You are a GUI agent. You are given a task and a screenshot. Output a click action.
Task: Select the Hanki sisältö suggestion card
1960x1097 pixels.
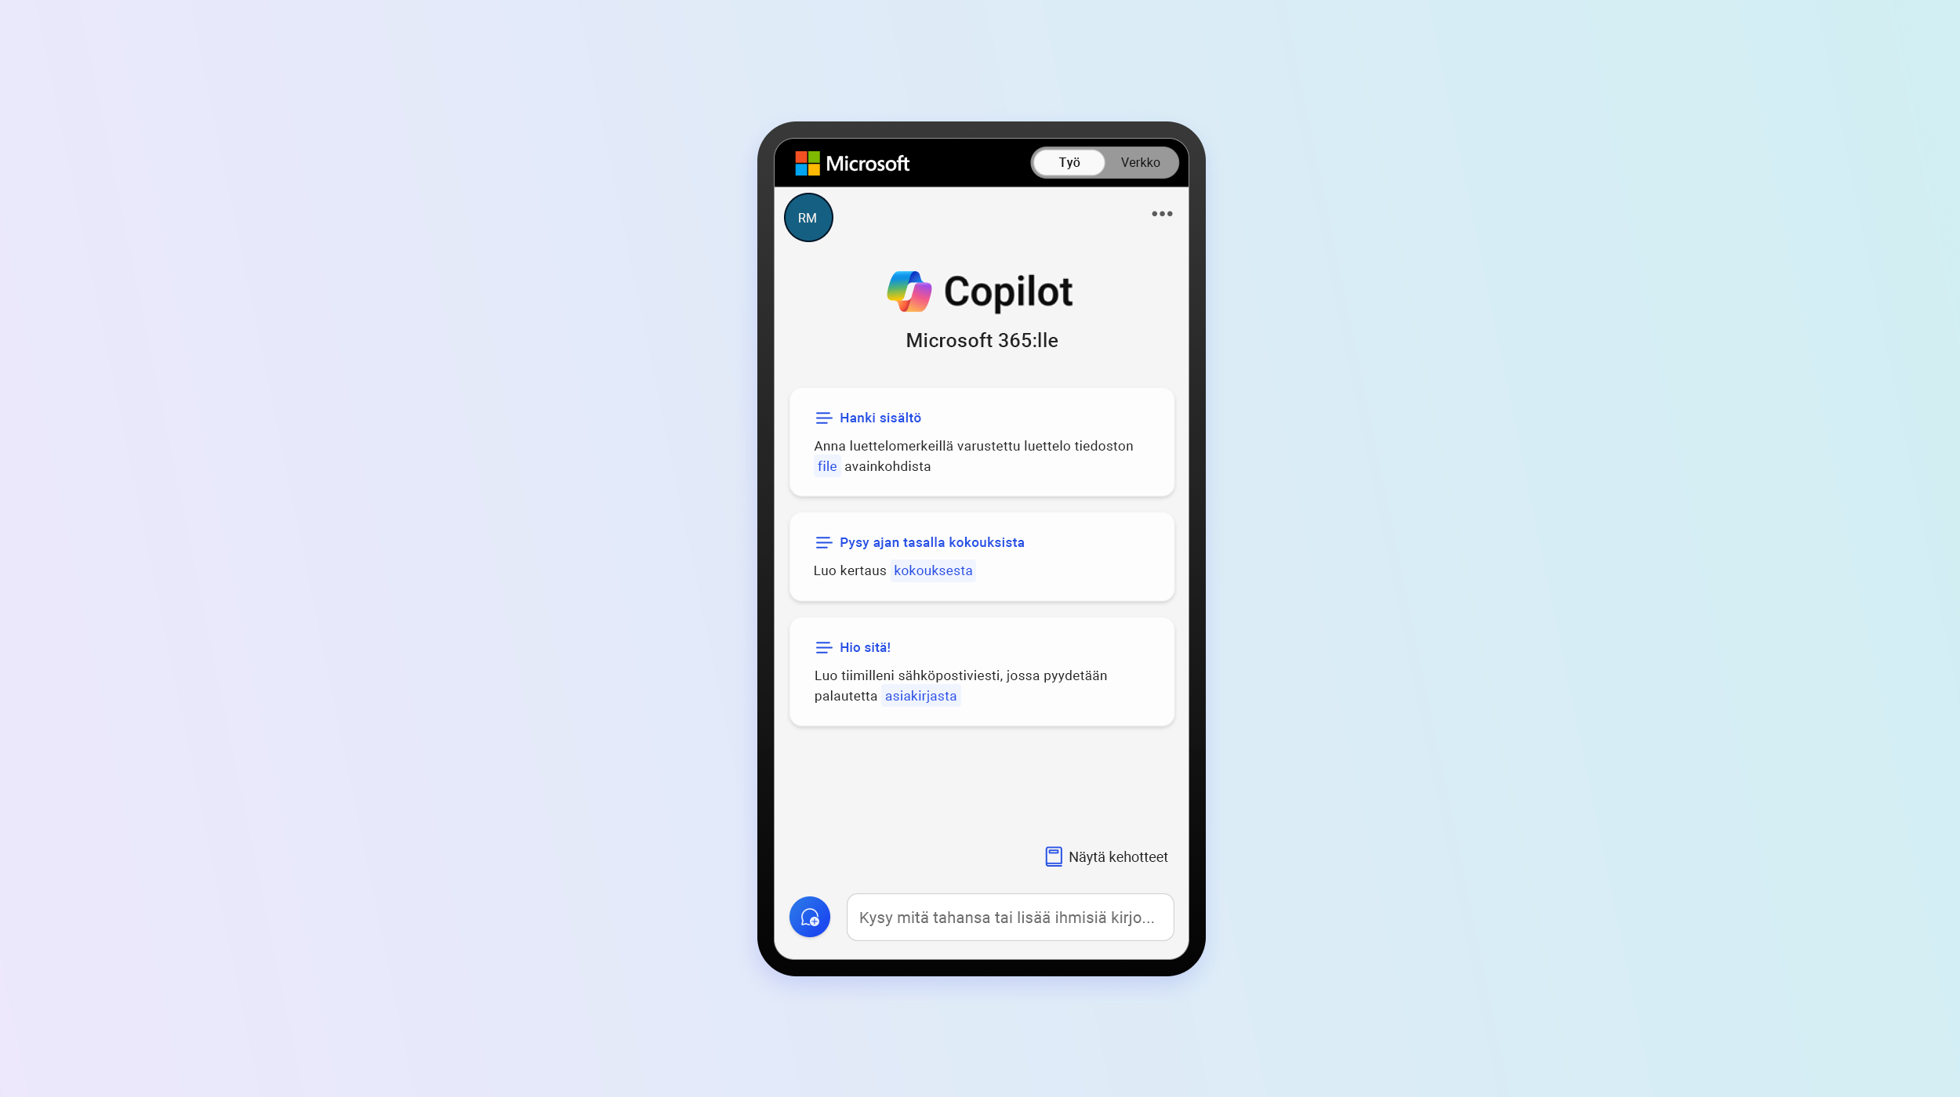(980, 441)
